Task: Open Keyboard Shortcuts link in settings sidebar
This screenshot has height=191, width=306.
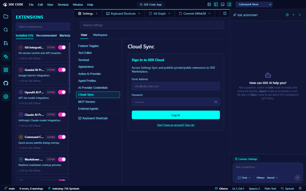Action: pyautogui.click(x=93, y=118)
